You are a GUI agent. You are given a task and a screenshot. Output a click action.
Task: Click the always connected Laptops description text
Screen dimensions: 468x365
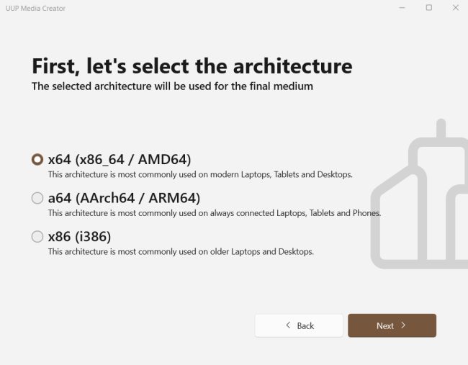(x=215, y=213)
